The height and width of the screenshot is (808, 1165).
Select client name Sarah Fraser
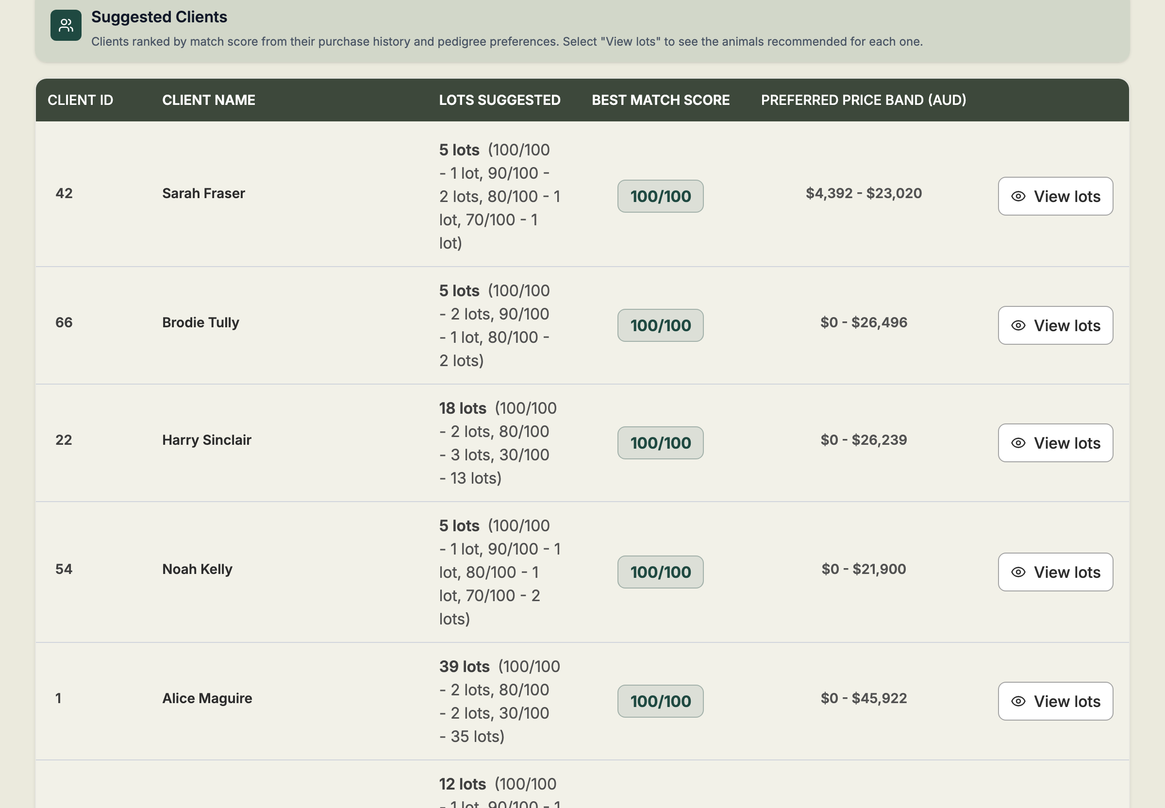pos(203,193)
